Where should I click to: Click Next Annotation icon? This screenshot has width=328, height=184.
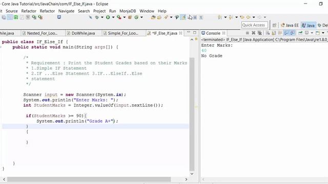point(219,17)
